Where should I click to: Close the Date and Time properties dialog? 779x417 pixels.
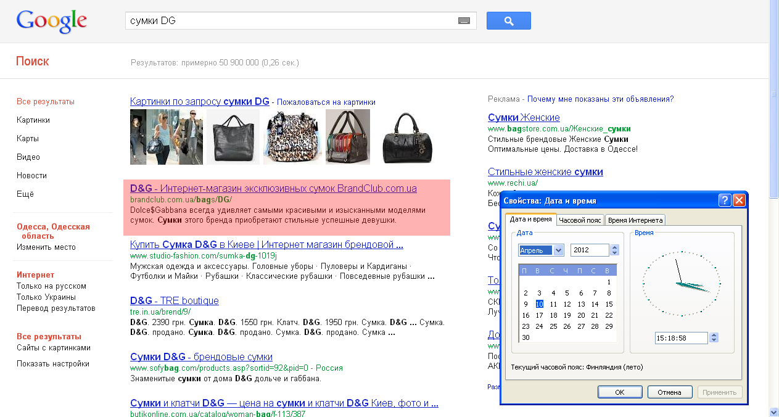tap(739, 200)
